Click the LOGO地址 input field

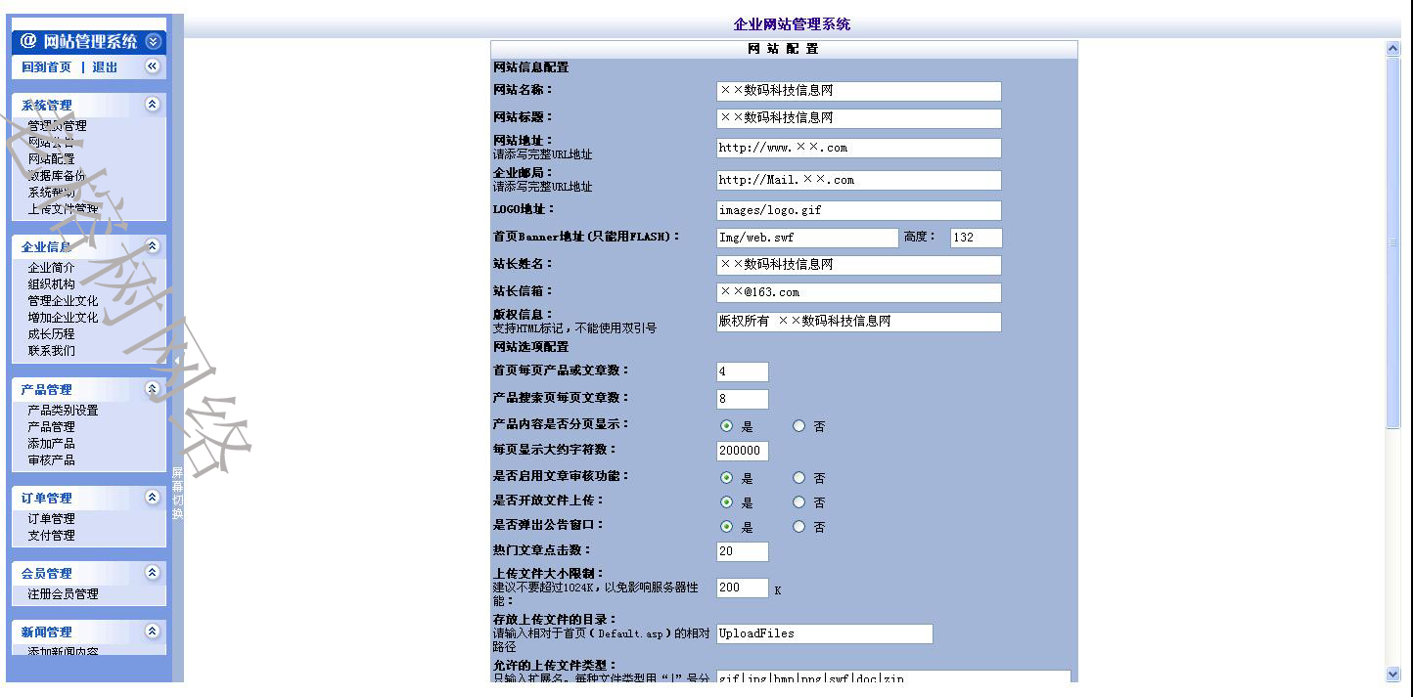(859, 210)
